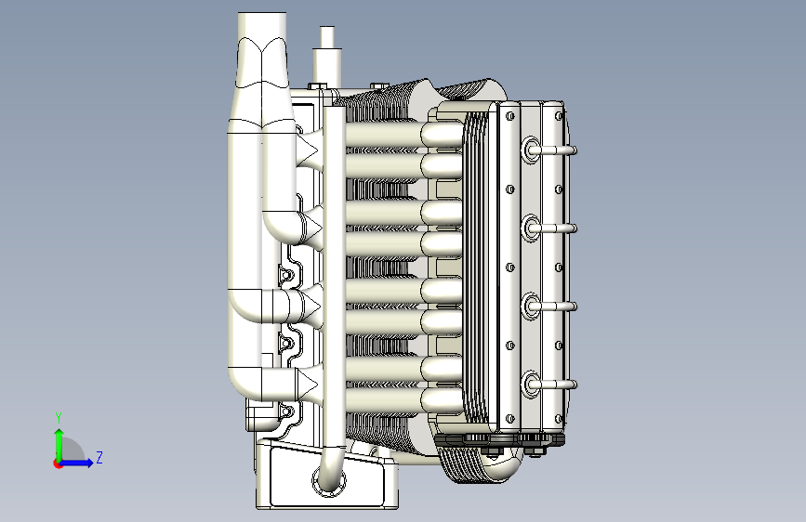Click the green Y axis arrow of the triad
Screen dimensions: 806x522
(x=59, y=444)
